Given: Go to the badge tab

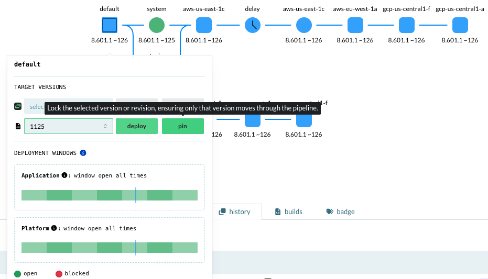Looking at the screenshot, I should (340, 211).
